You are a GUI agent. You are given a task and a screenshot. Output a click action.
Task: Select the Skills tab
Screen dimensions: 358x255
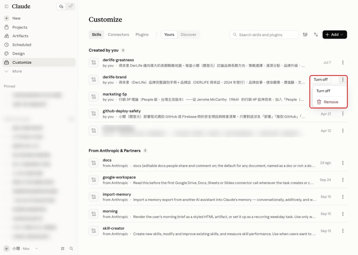tap(96, 35)
